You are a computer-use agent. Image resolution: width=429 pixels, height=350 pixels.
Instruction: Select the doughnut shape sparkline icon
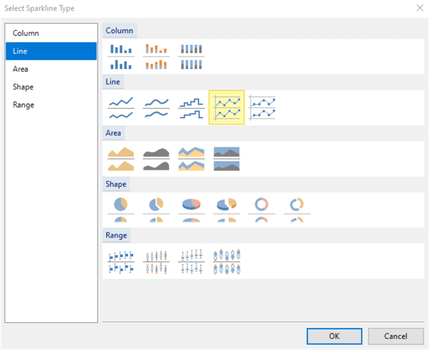coord(261,209)
